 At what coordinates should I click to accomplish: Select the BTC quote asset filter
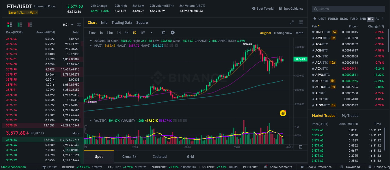coord(370,19)
